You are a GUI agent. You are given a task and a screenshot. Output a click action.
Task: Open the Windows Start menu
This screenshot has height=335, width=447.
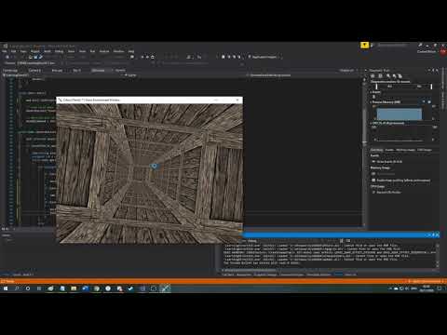[x=6, y=288]
